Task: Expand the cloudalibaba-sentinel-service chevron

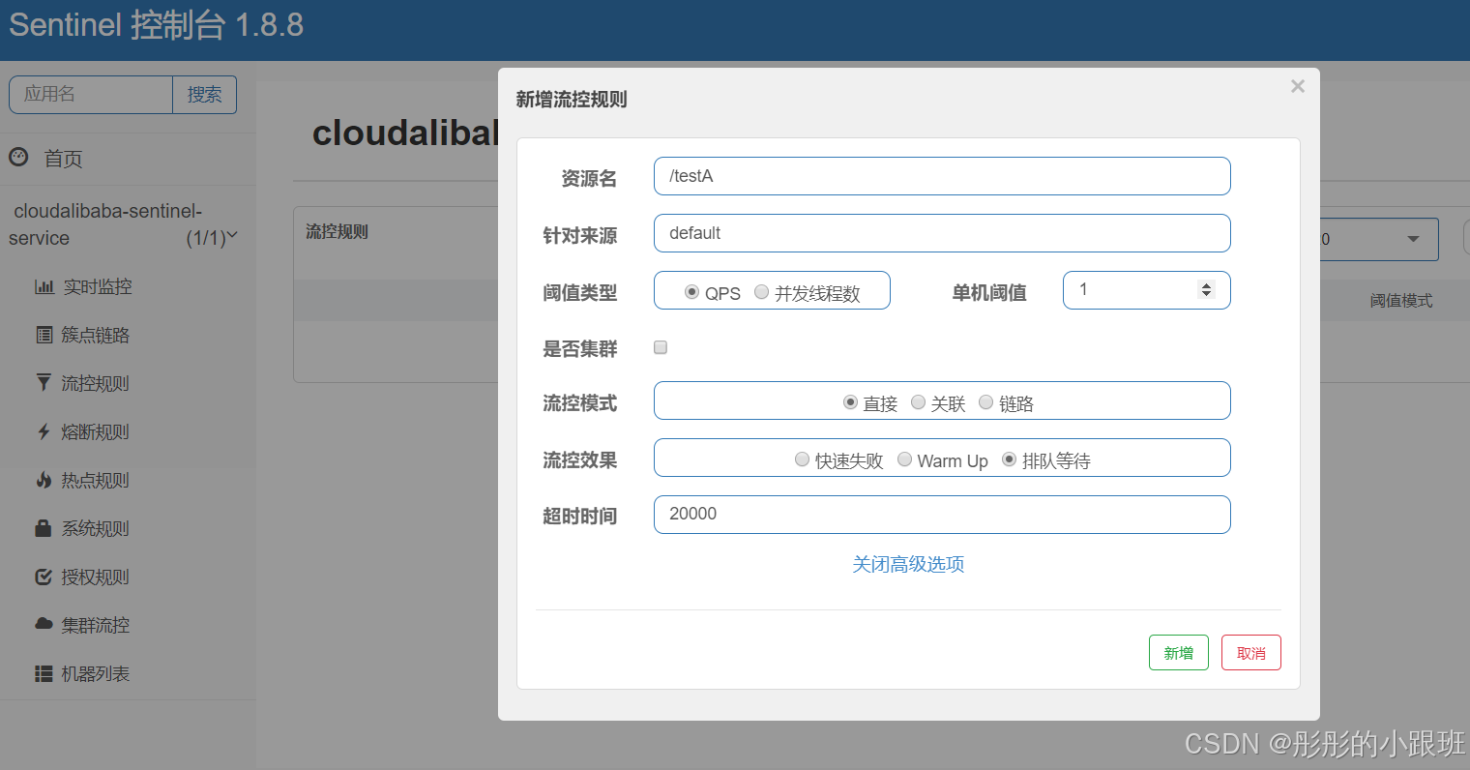Action: click(232, 235)
